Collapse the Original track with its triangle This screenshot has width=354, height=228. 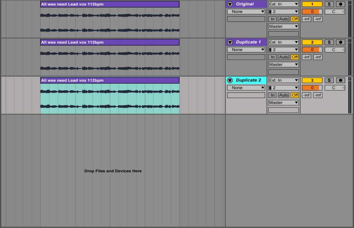[230, 4]
